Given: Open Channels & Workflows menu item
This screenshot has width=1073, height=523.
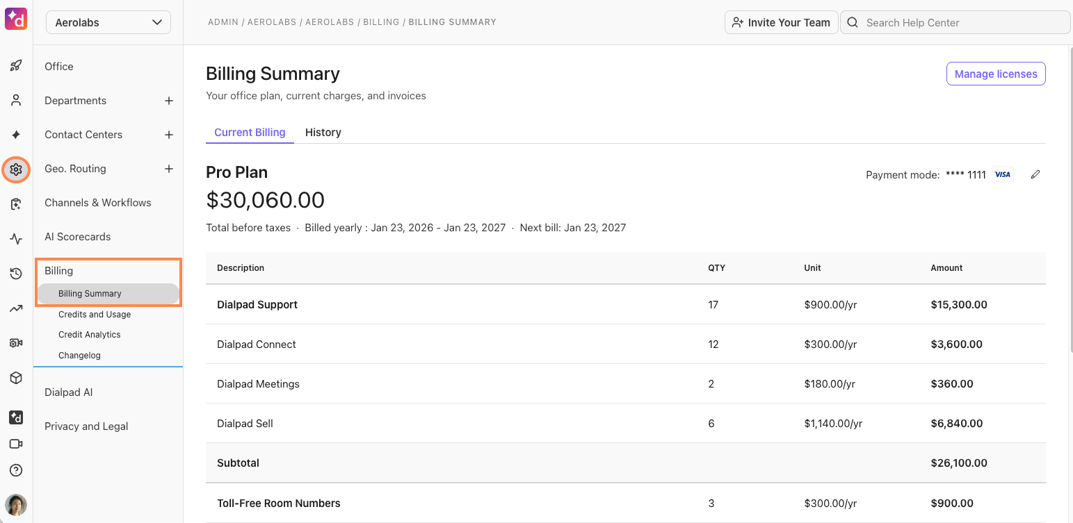Looking at the screenshot, I should click(x=98, y=203).
